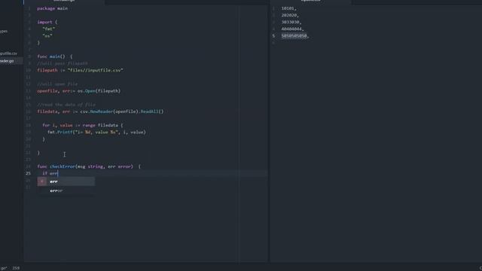Screen dimensions: 482x271
Task: Select the reader.go file in the project tree
Action: (x=7, y=61)
